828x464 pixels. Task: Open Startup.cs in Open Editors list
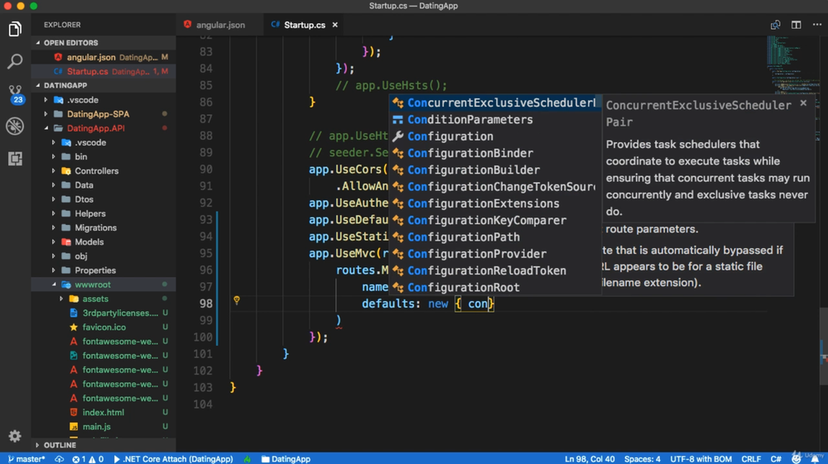coord(103,71)
